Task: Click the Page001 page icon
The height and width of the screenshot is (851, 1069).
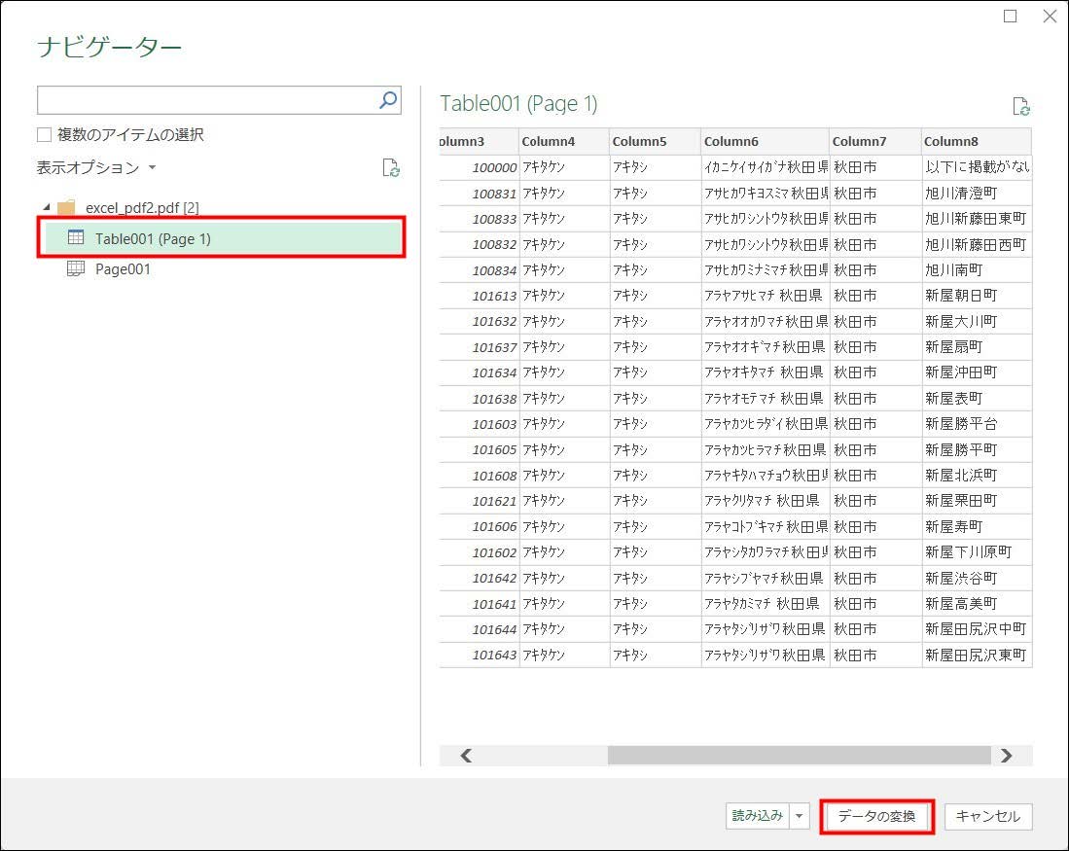Action: click(76, 269)
